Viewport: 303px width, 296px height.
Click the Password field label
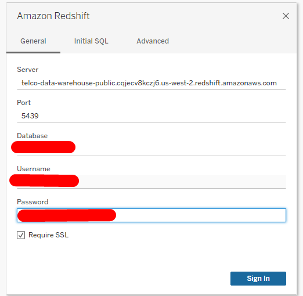(x=33, y=202)
